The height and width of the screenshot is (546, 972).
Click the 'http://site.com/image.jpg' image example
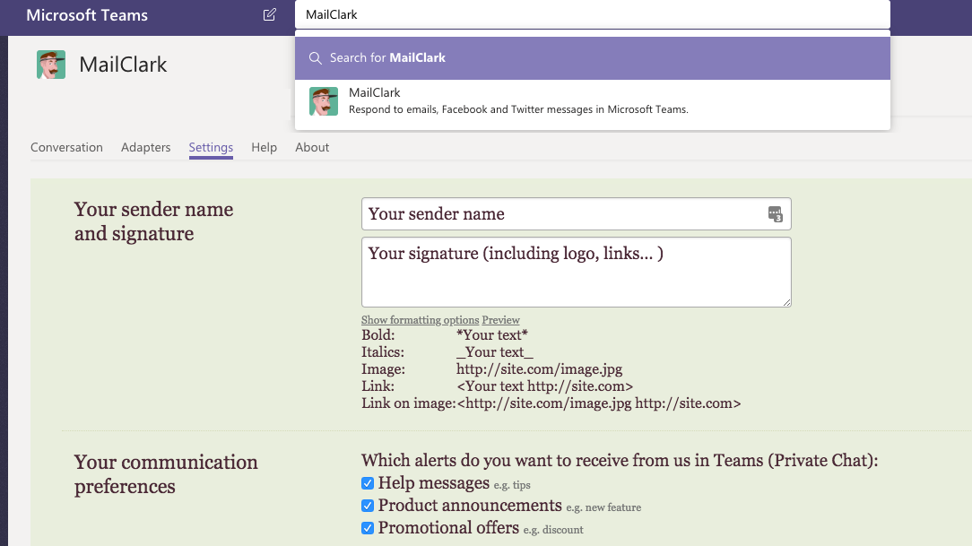click(x=539, y=369)
